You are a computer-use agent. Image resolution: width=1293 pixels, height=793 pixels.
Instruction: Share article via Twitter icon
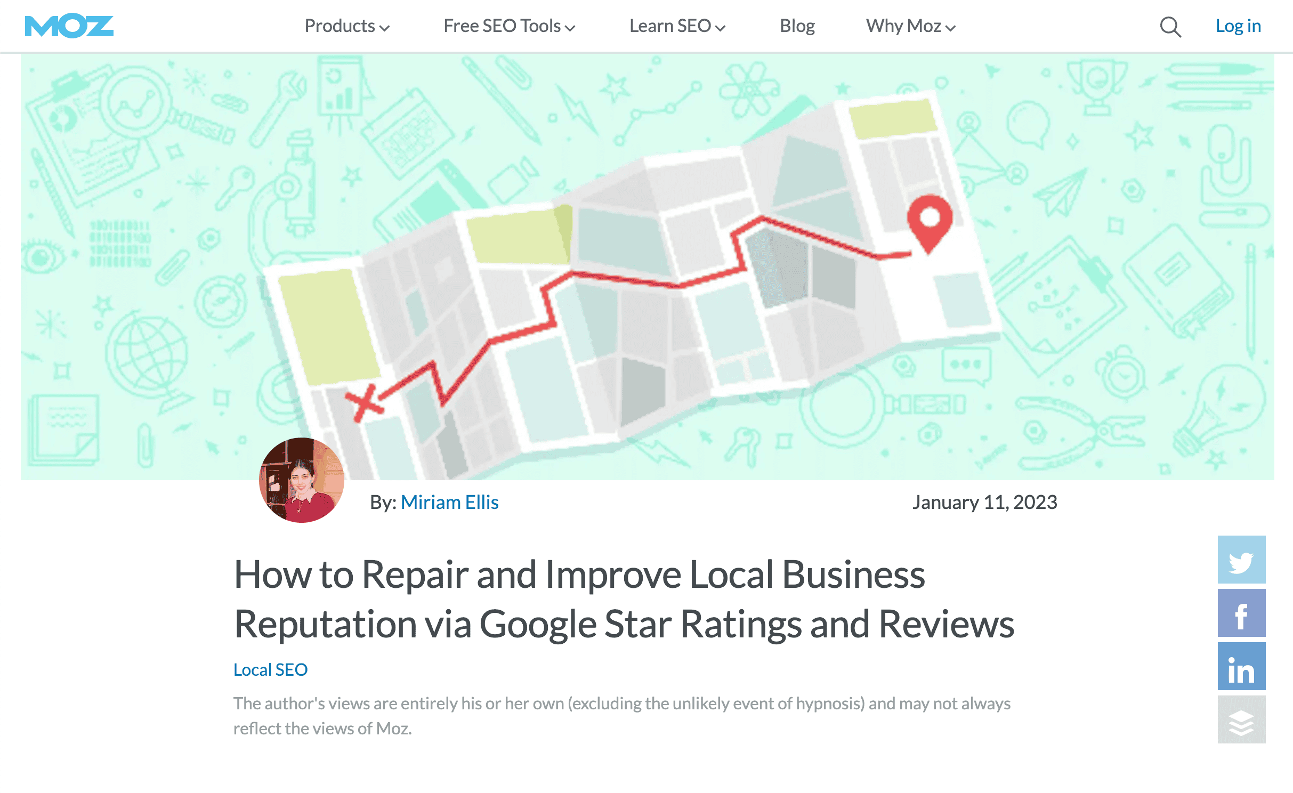click(1241, 560)
